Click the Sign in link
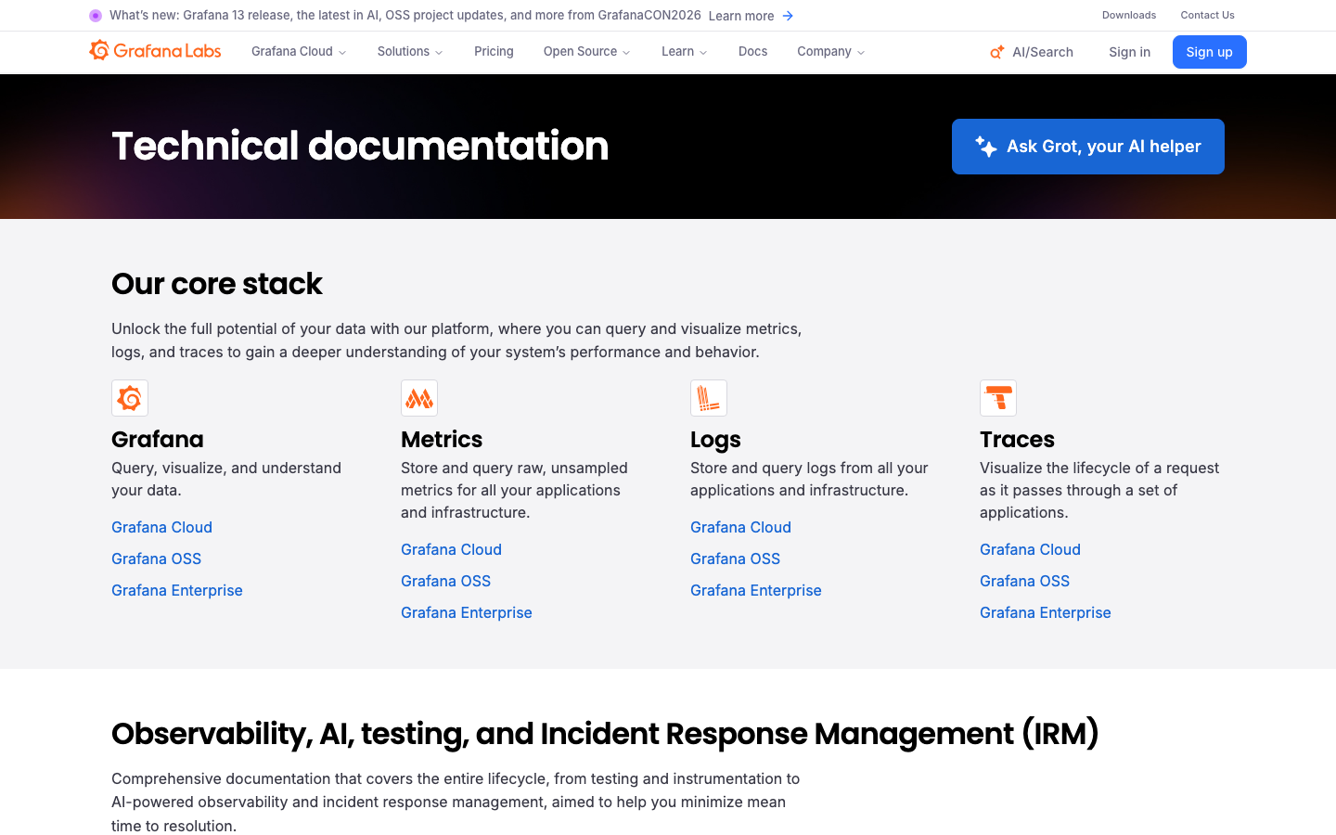The width and height of the screenshot is (1336, 835). [x=1129, y=52]
